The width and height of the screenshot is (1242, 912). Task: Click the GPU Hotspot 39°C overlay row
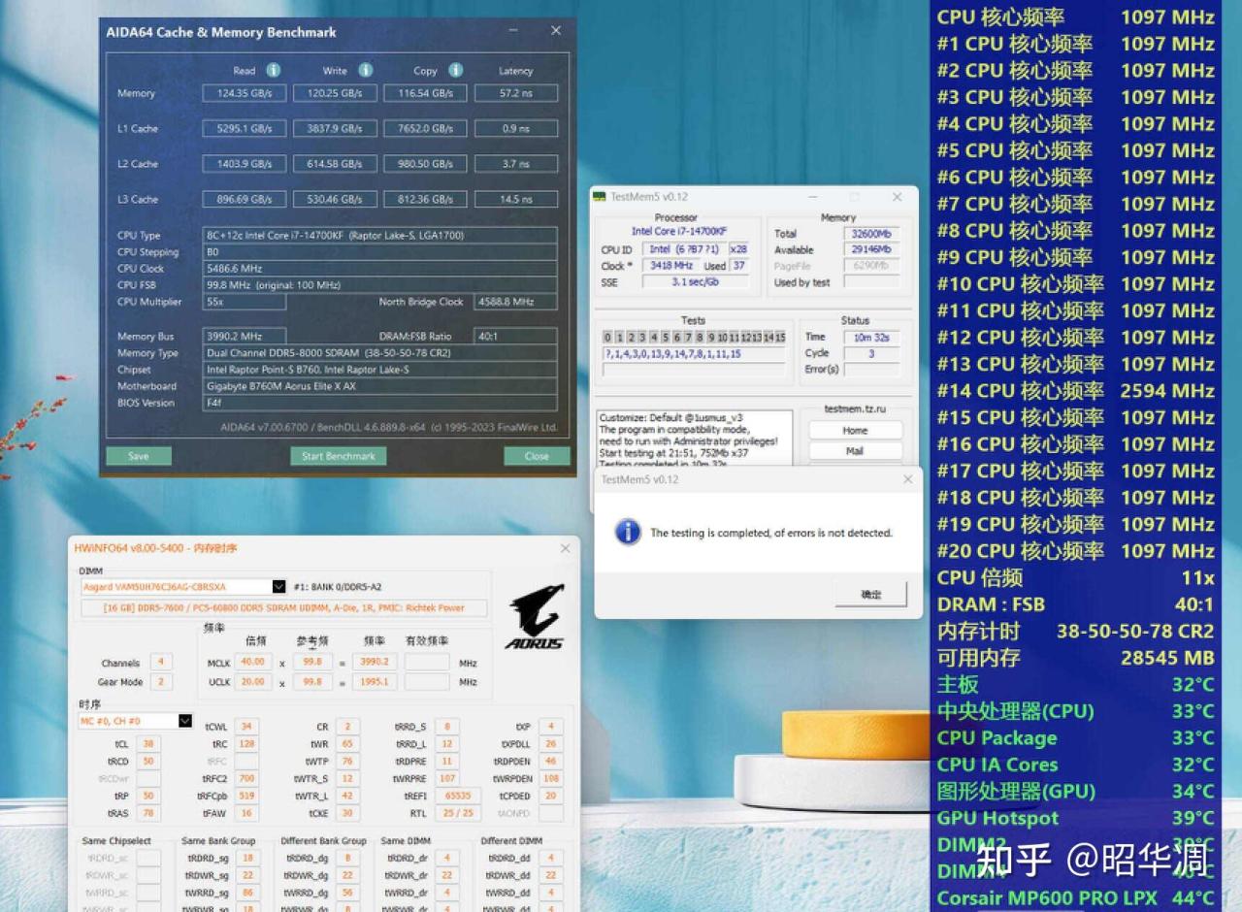(x=1075, y=818)
